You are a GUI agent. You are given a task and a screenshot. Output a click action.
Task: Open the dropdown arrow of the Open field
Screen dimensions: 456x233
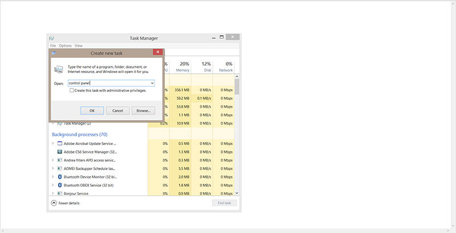click(x=152, y=83)
